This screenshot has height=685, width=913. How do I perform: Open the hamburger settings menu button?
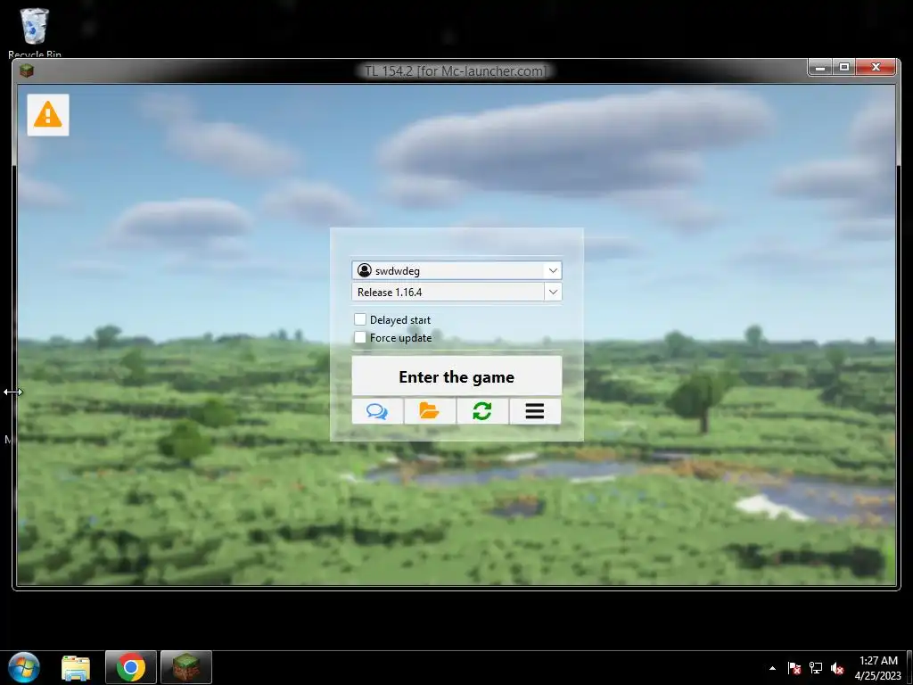pos(535,411)
